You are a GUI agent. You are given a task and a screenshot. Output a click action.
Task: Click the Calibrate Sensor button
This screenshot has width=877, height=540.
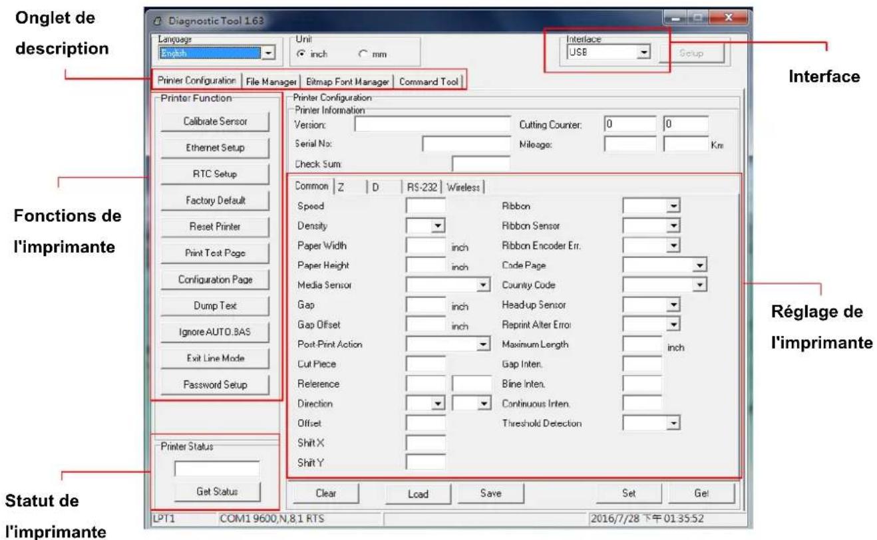[x=214, y=122]
